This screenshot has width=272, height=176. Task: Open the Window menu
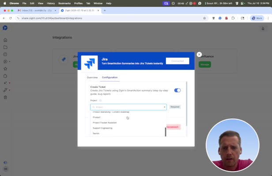tap(98, 3)
